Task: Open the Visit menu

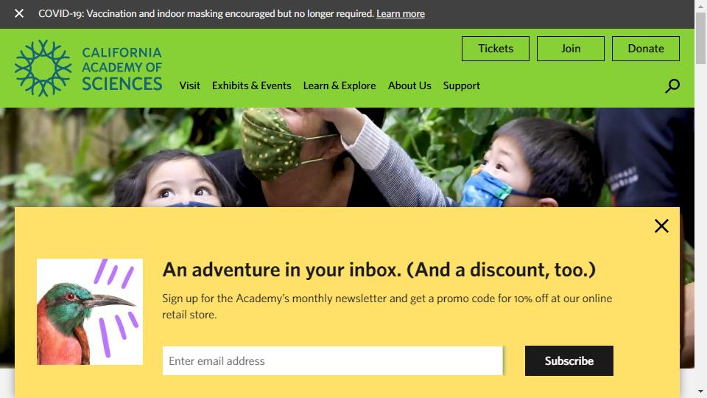Action: pos(189,85)
